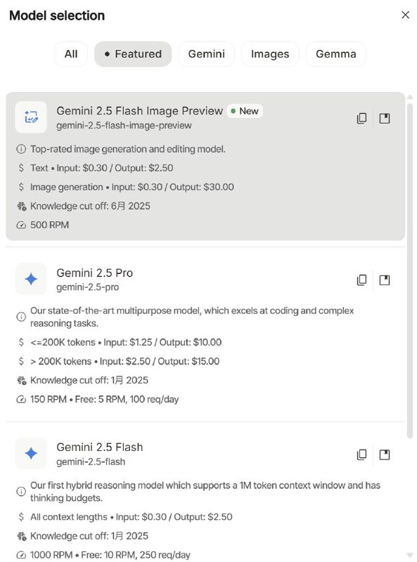Click the New badge on Flash Image Preview
This screenshot has height=562, width=417.
coord(244,110)
